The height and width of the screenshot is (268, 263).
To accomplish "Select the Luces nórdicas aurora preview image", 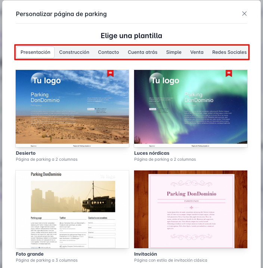I will [x=191, y=108].
